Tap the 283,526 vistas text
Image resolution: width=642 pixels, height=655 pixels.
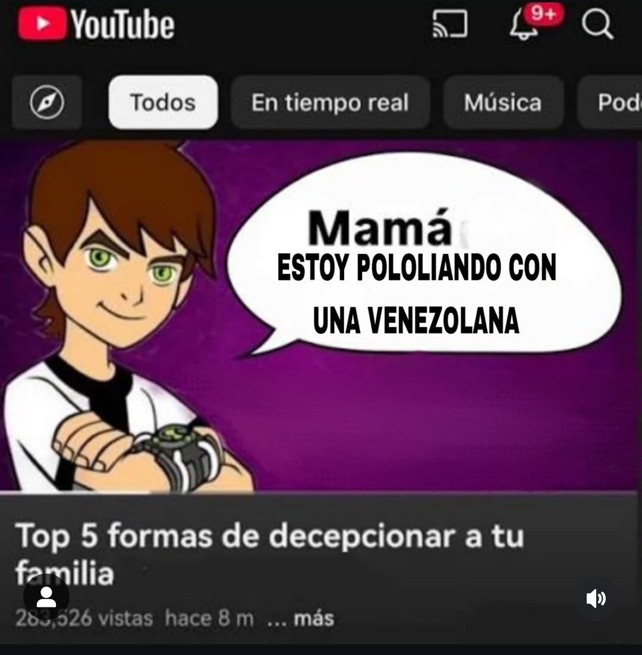[84, 619]
